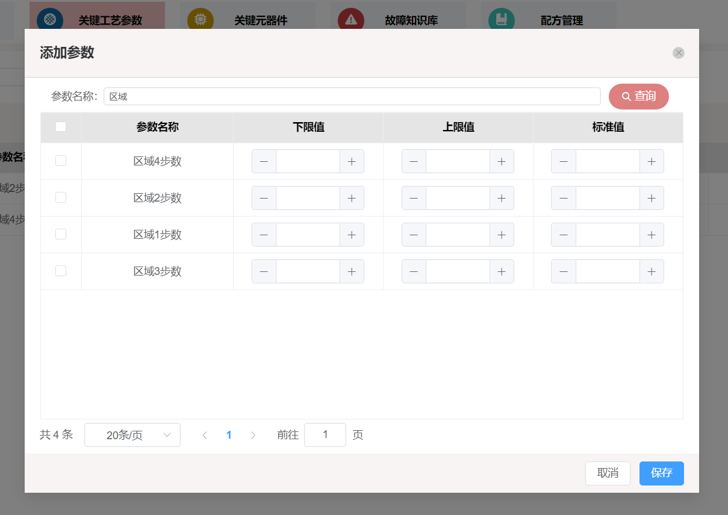Image resolution: width=728 pixels, height=515 pixels.
Task: Increase standard value for 区域1步数
Action: point(652,235)
